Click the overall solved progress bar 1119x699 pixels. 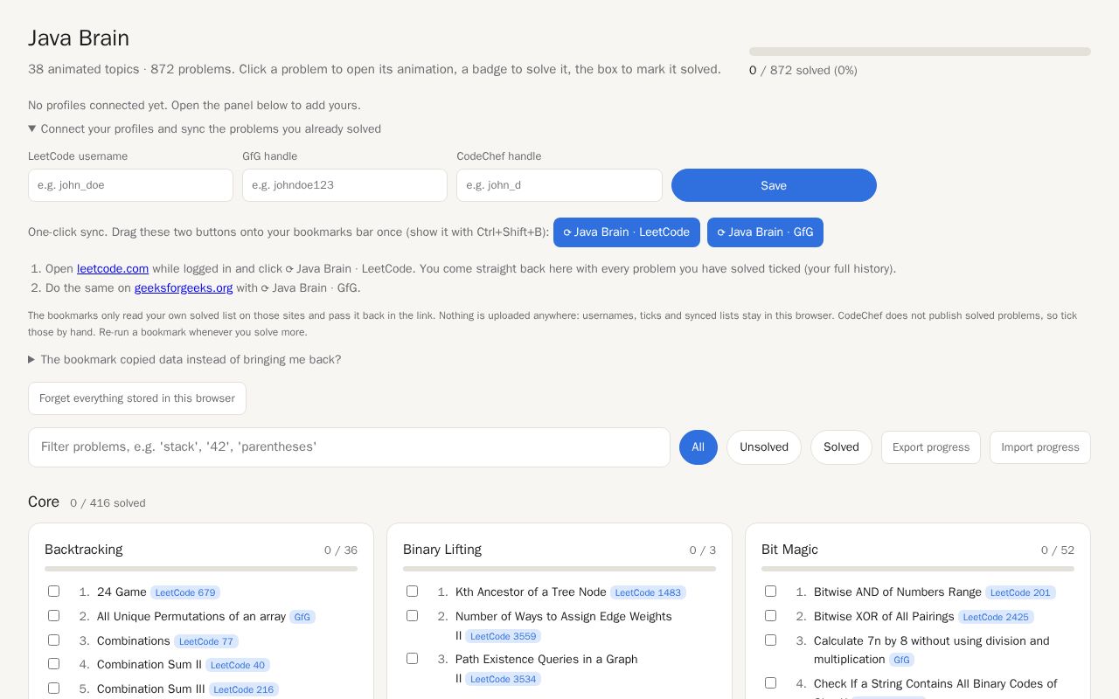(920, 52)
